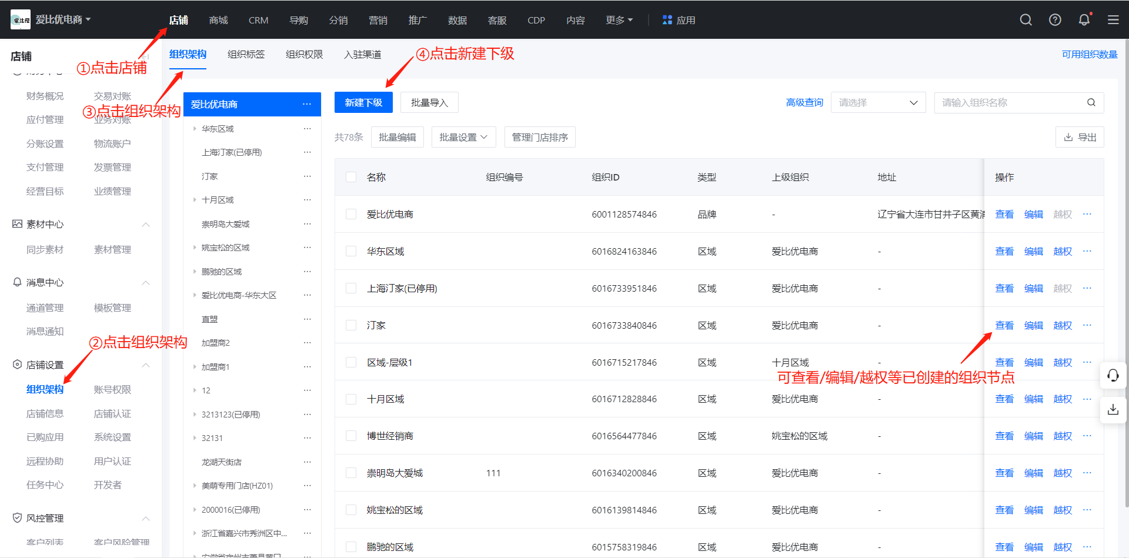Click 店铺设置 gear icon in sidebar

click(17, 365)
